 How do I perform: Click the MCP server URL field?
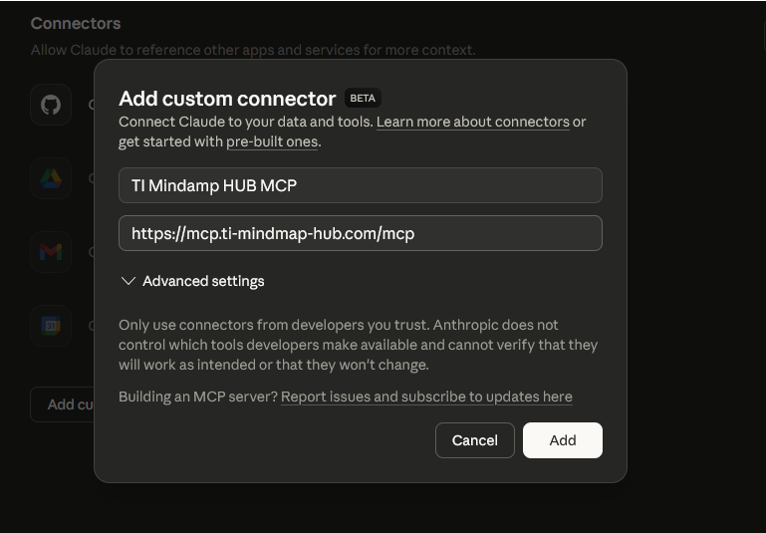tap(360, 233)
